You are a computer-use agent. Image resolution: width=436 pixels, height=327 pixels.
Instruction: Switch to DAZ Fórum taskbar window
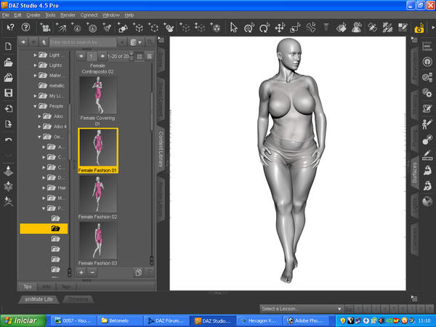coord(166,320)
